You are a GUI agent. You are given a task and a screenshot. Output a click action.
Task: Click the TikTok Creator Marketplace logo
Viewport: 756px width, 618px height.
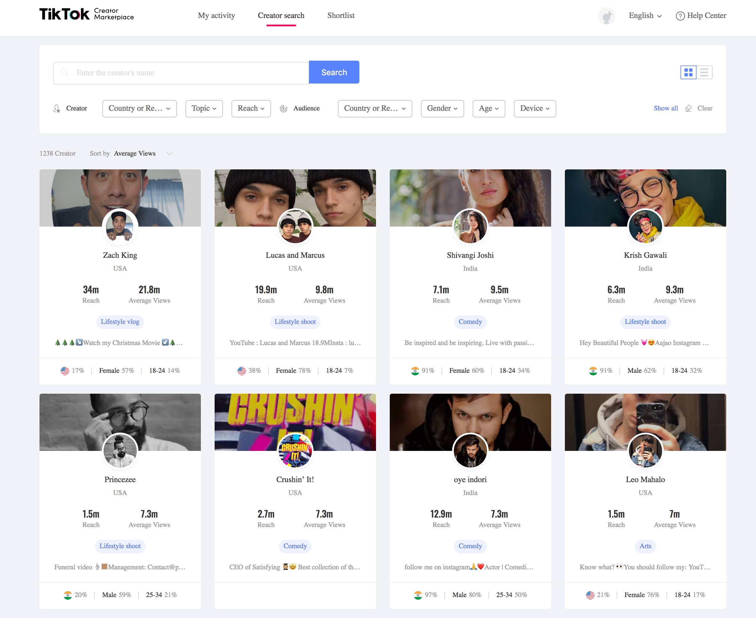click(86, 14)
